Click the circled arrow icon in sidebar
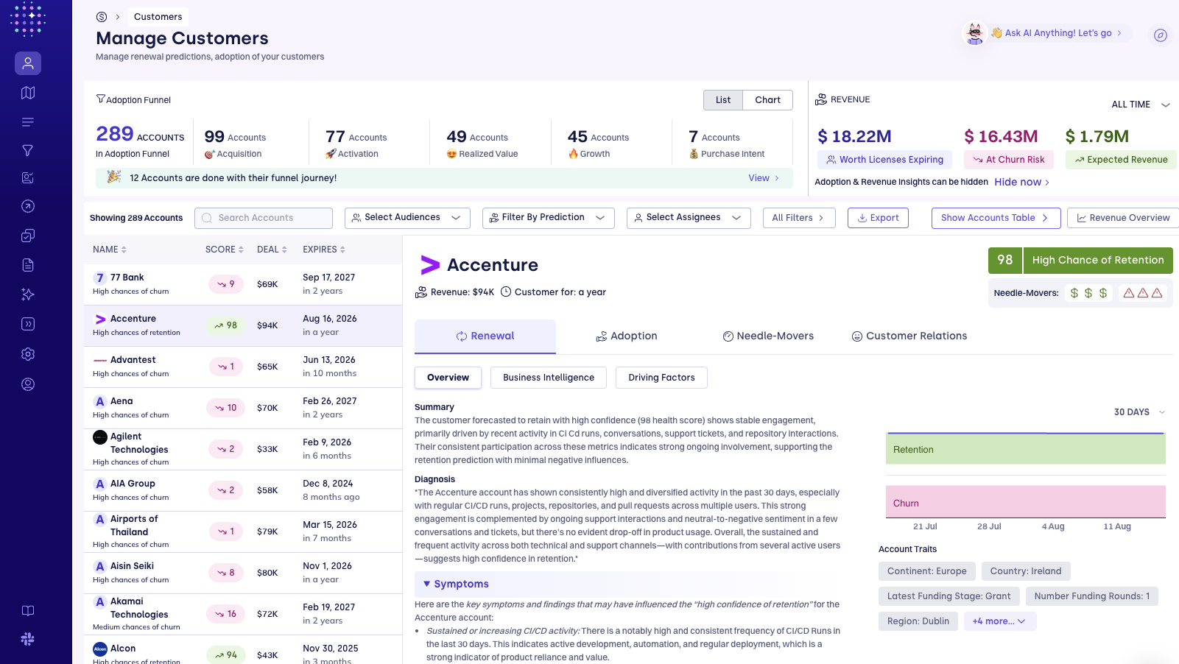The width and height of the screenshot is (1179, 664). pyautogui.click(x=28, y=207)
